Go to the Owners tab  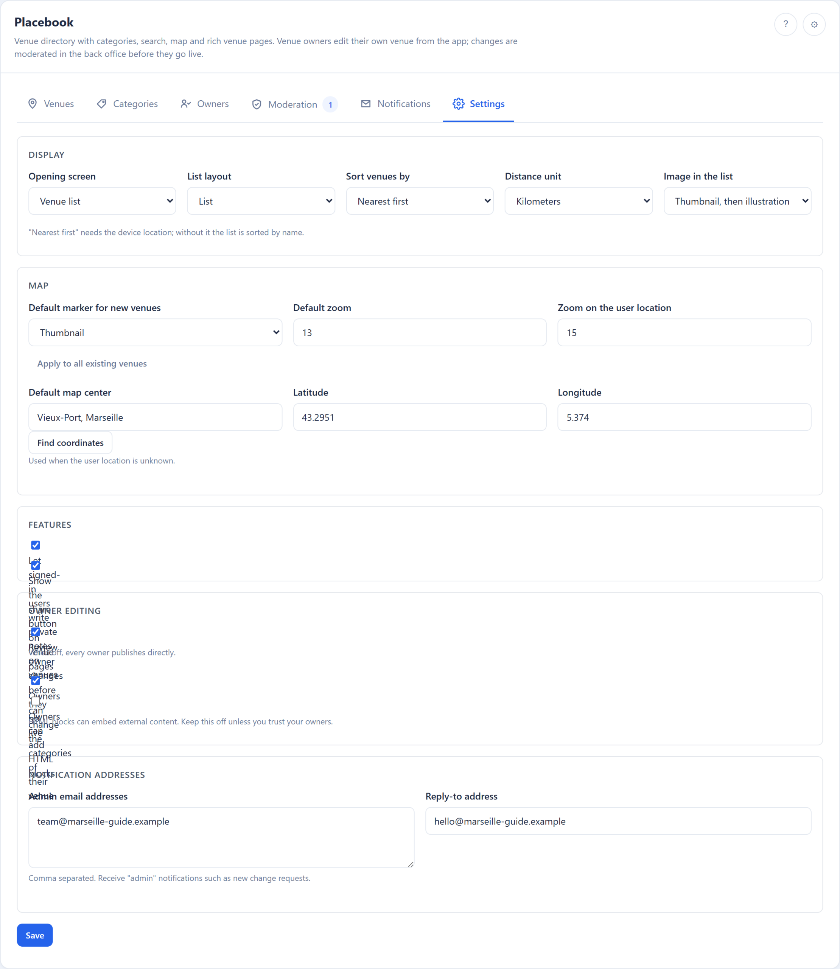(205, 104)
